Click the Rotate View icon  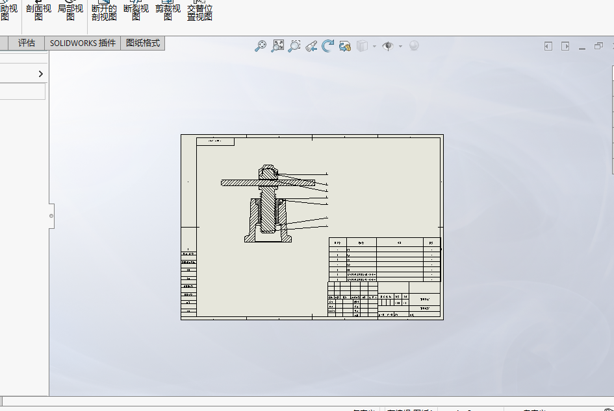pos(328,46)
